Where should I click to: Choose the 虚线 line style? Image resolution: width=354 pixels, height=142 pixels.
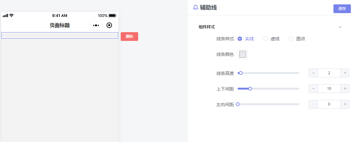(x=271, y=39)
